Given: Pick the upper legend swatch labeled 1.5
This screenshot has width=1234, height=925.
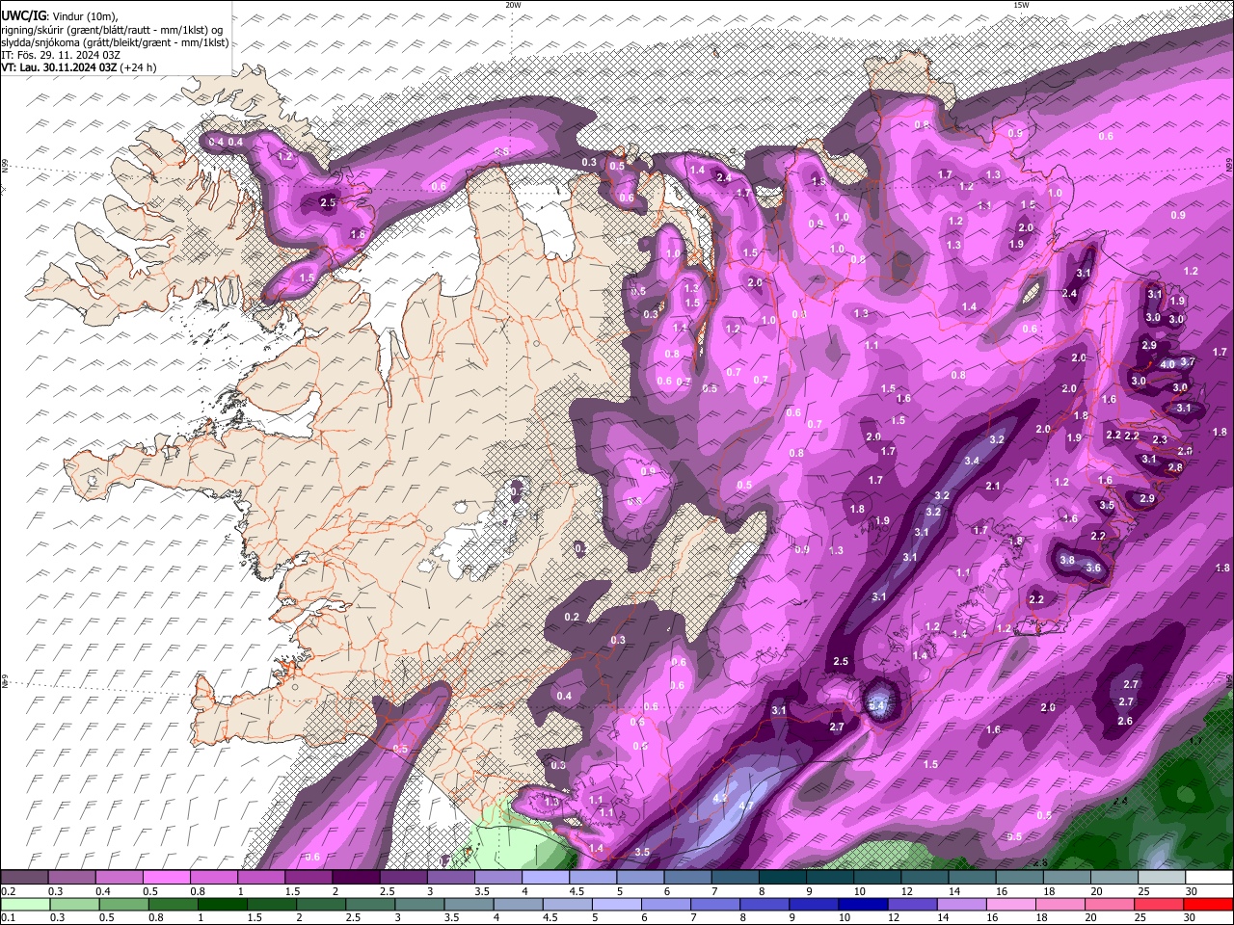Looking at the screenshot, I should 308,877.
